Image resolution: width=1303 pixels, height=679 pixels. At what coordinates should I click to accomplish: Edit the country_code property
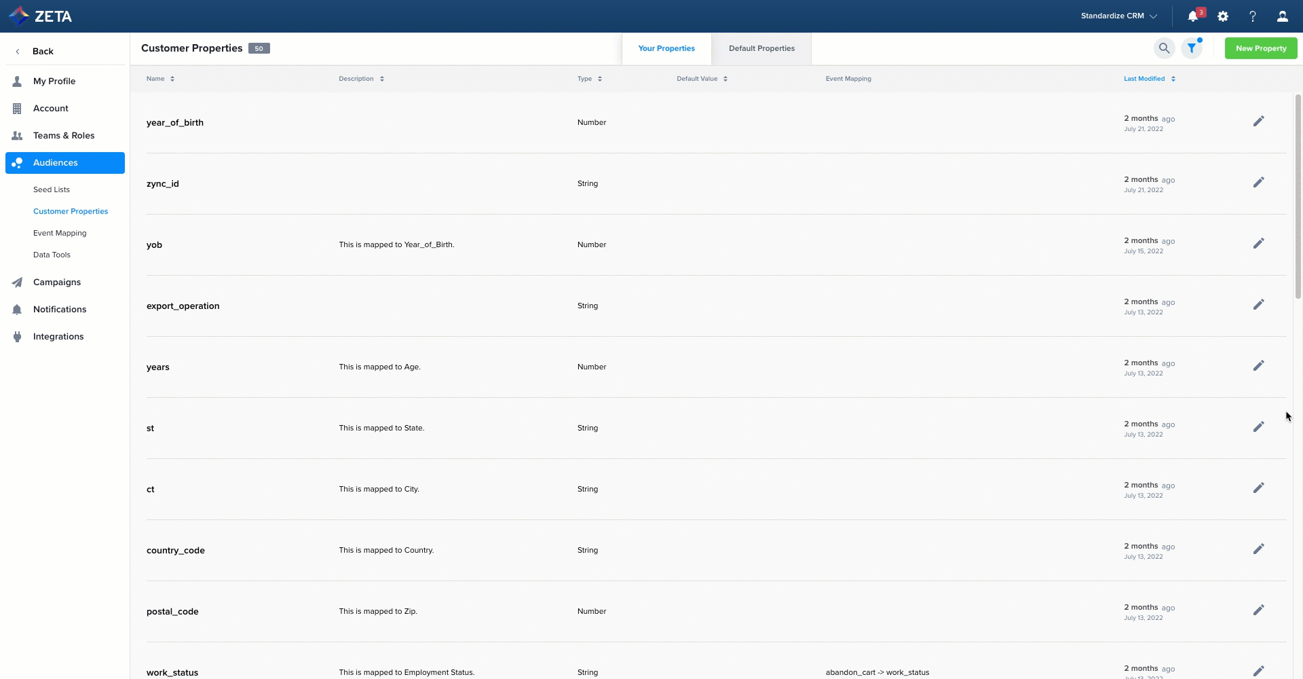tap(1258, 549)
